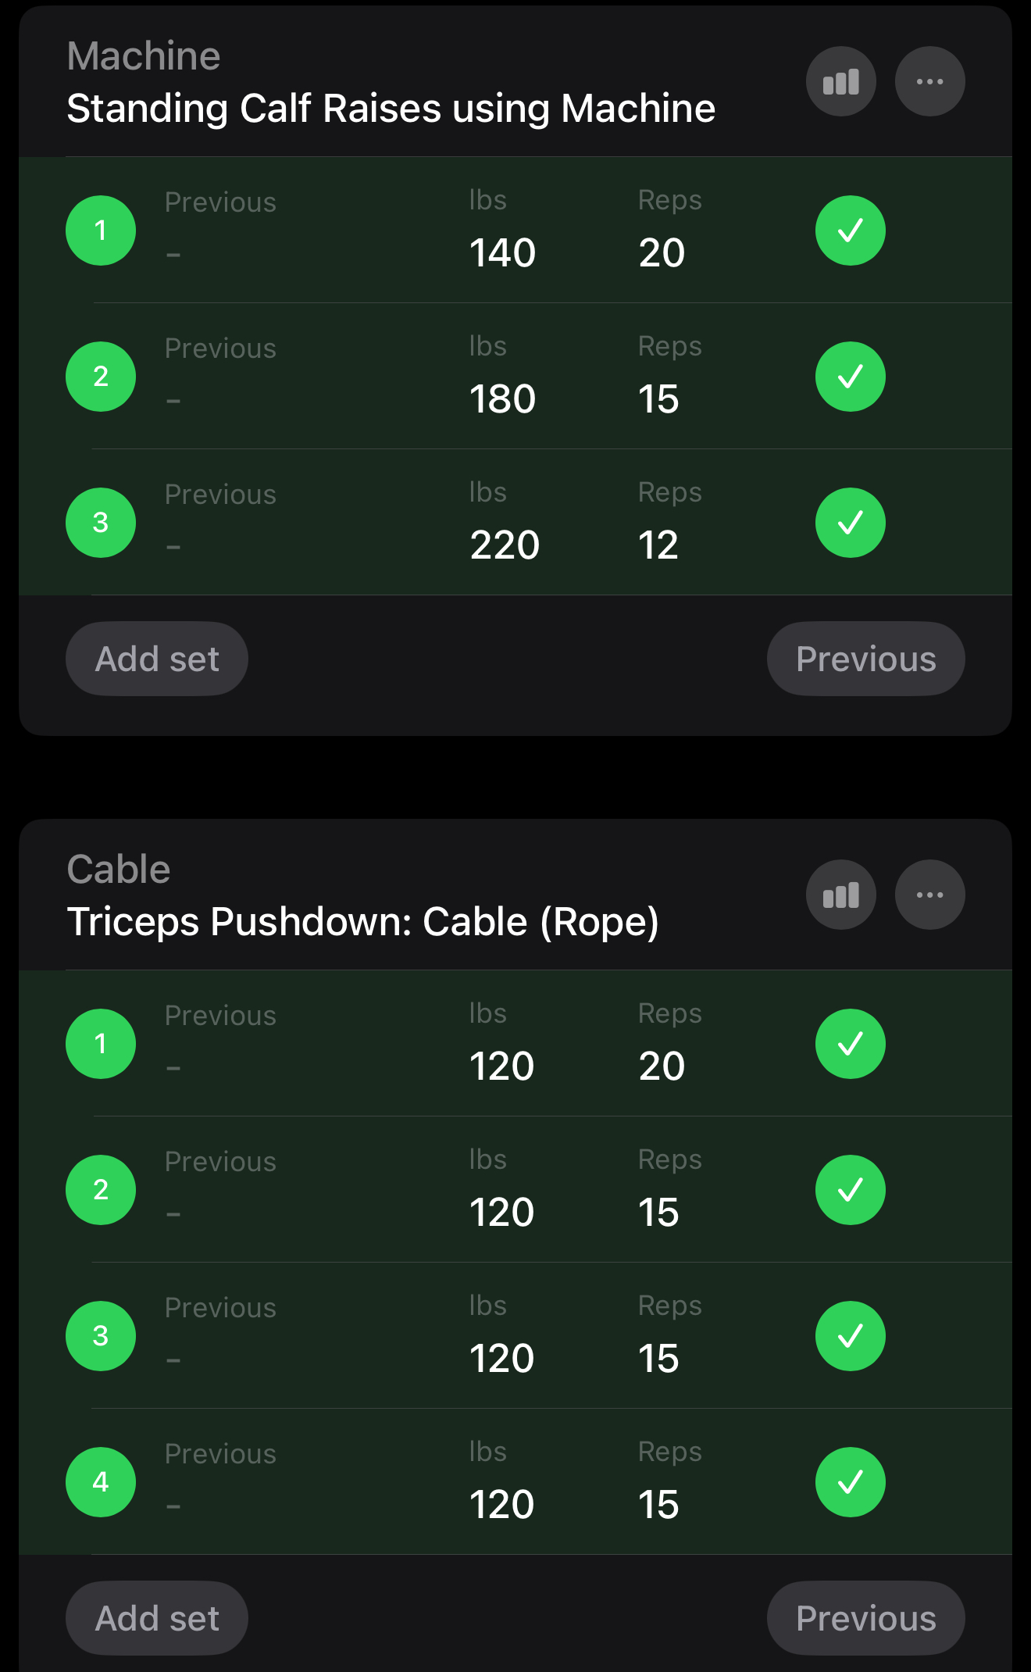Open more options for Standing Calf Raises
The height and width of the screenshot is (1672, 1031).
coord(929,81)
